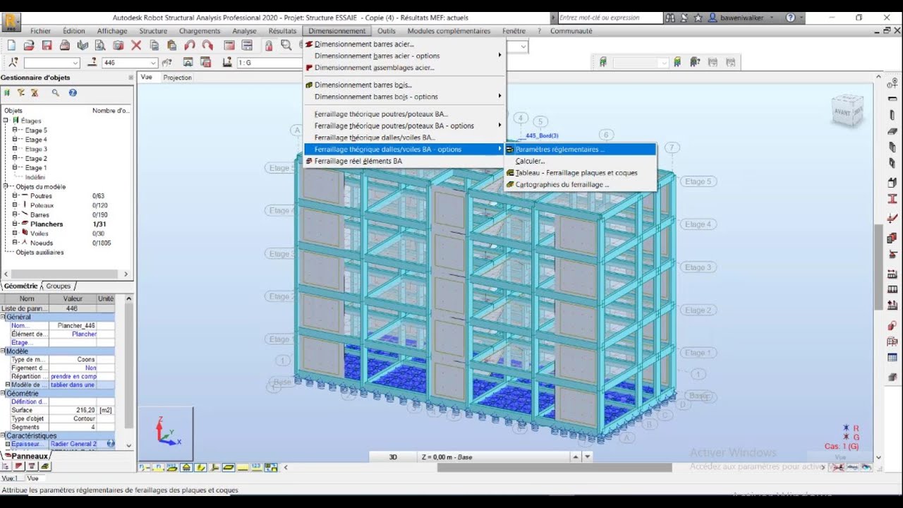The image size is (903, 508).
Task: Expand the Etage 3 tree node
Action: (15, 149)
